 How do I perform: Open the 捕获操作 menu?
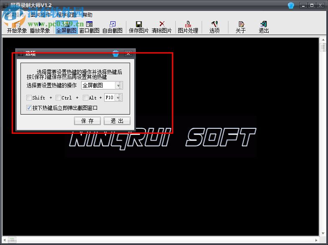[x=15, y=15]
